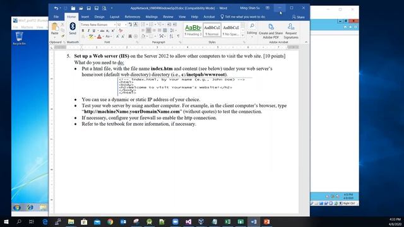
Task: Open PowerPoint from taskbar
Action: 266,221
